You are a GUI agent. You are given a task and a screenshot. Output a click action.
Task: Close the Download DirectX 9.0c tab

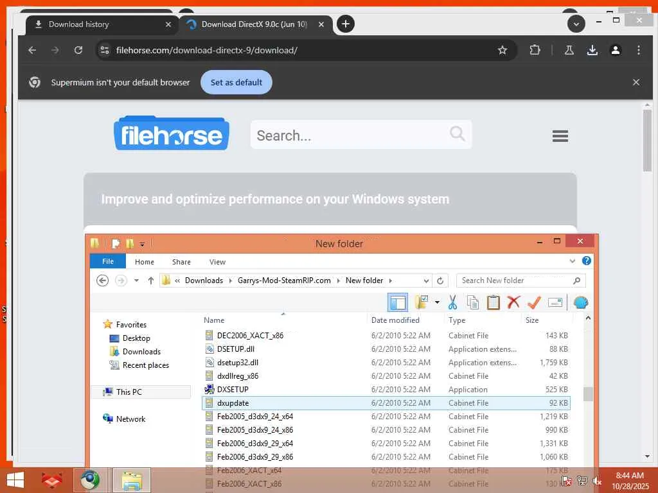coord(321,24)
